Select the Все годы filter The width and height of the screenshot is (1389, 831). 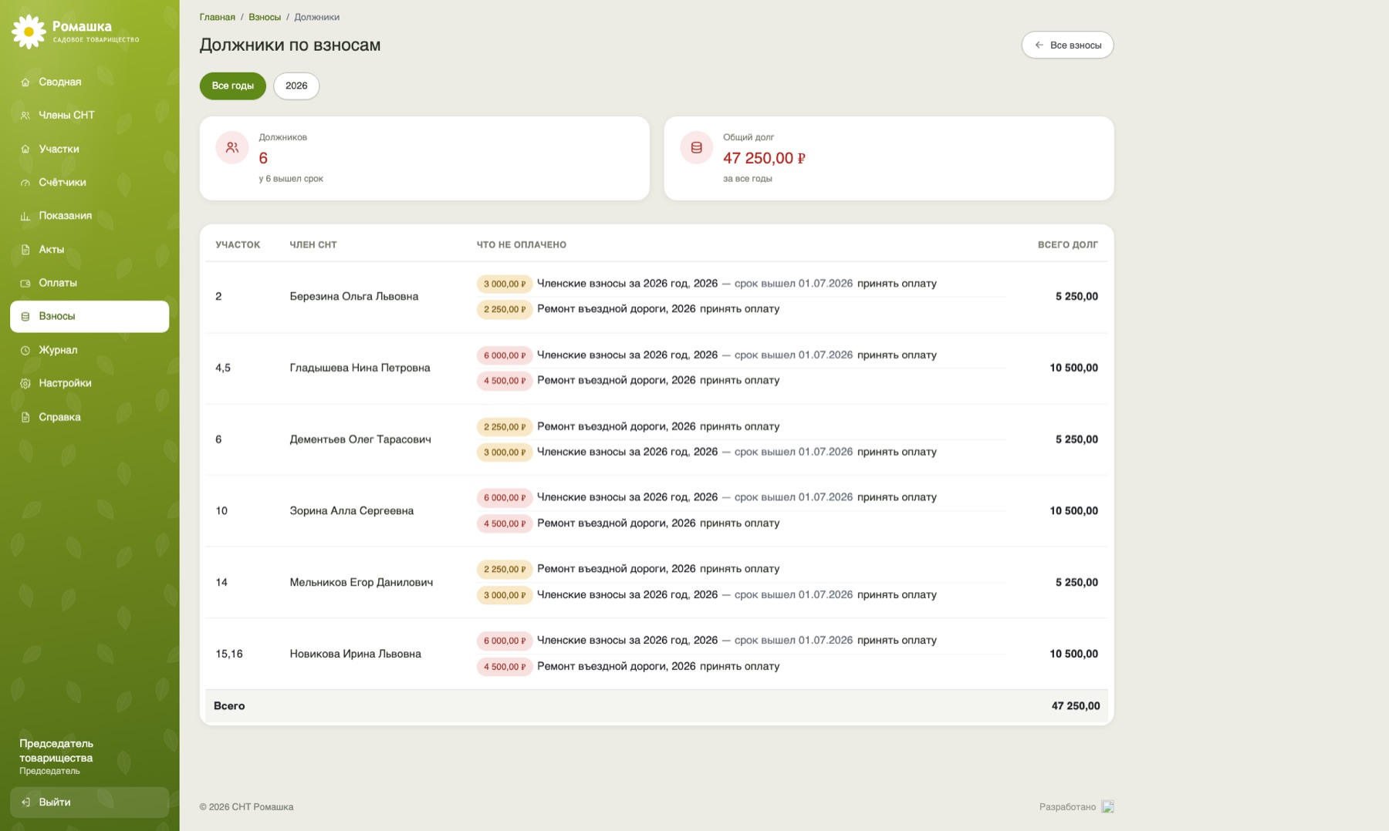(233, 86)
